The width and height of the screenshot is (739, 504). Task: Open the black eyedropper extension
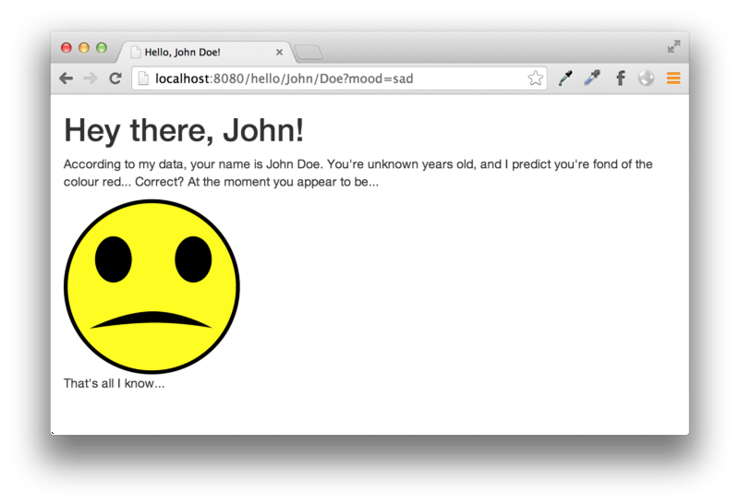coord(565,78)
